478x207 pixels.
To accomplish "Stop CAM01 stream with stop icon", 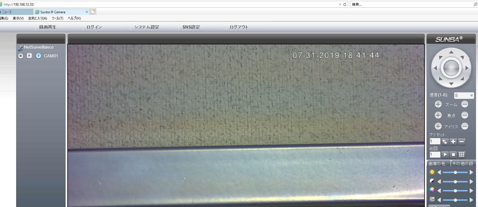I will pyautogui.click(x=21, y=56).
